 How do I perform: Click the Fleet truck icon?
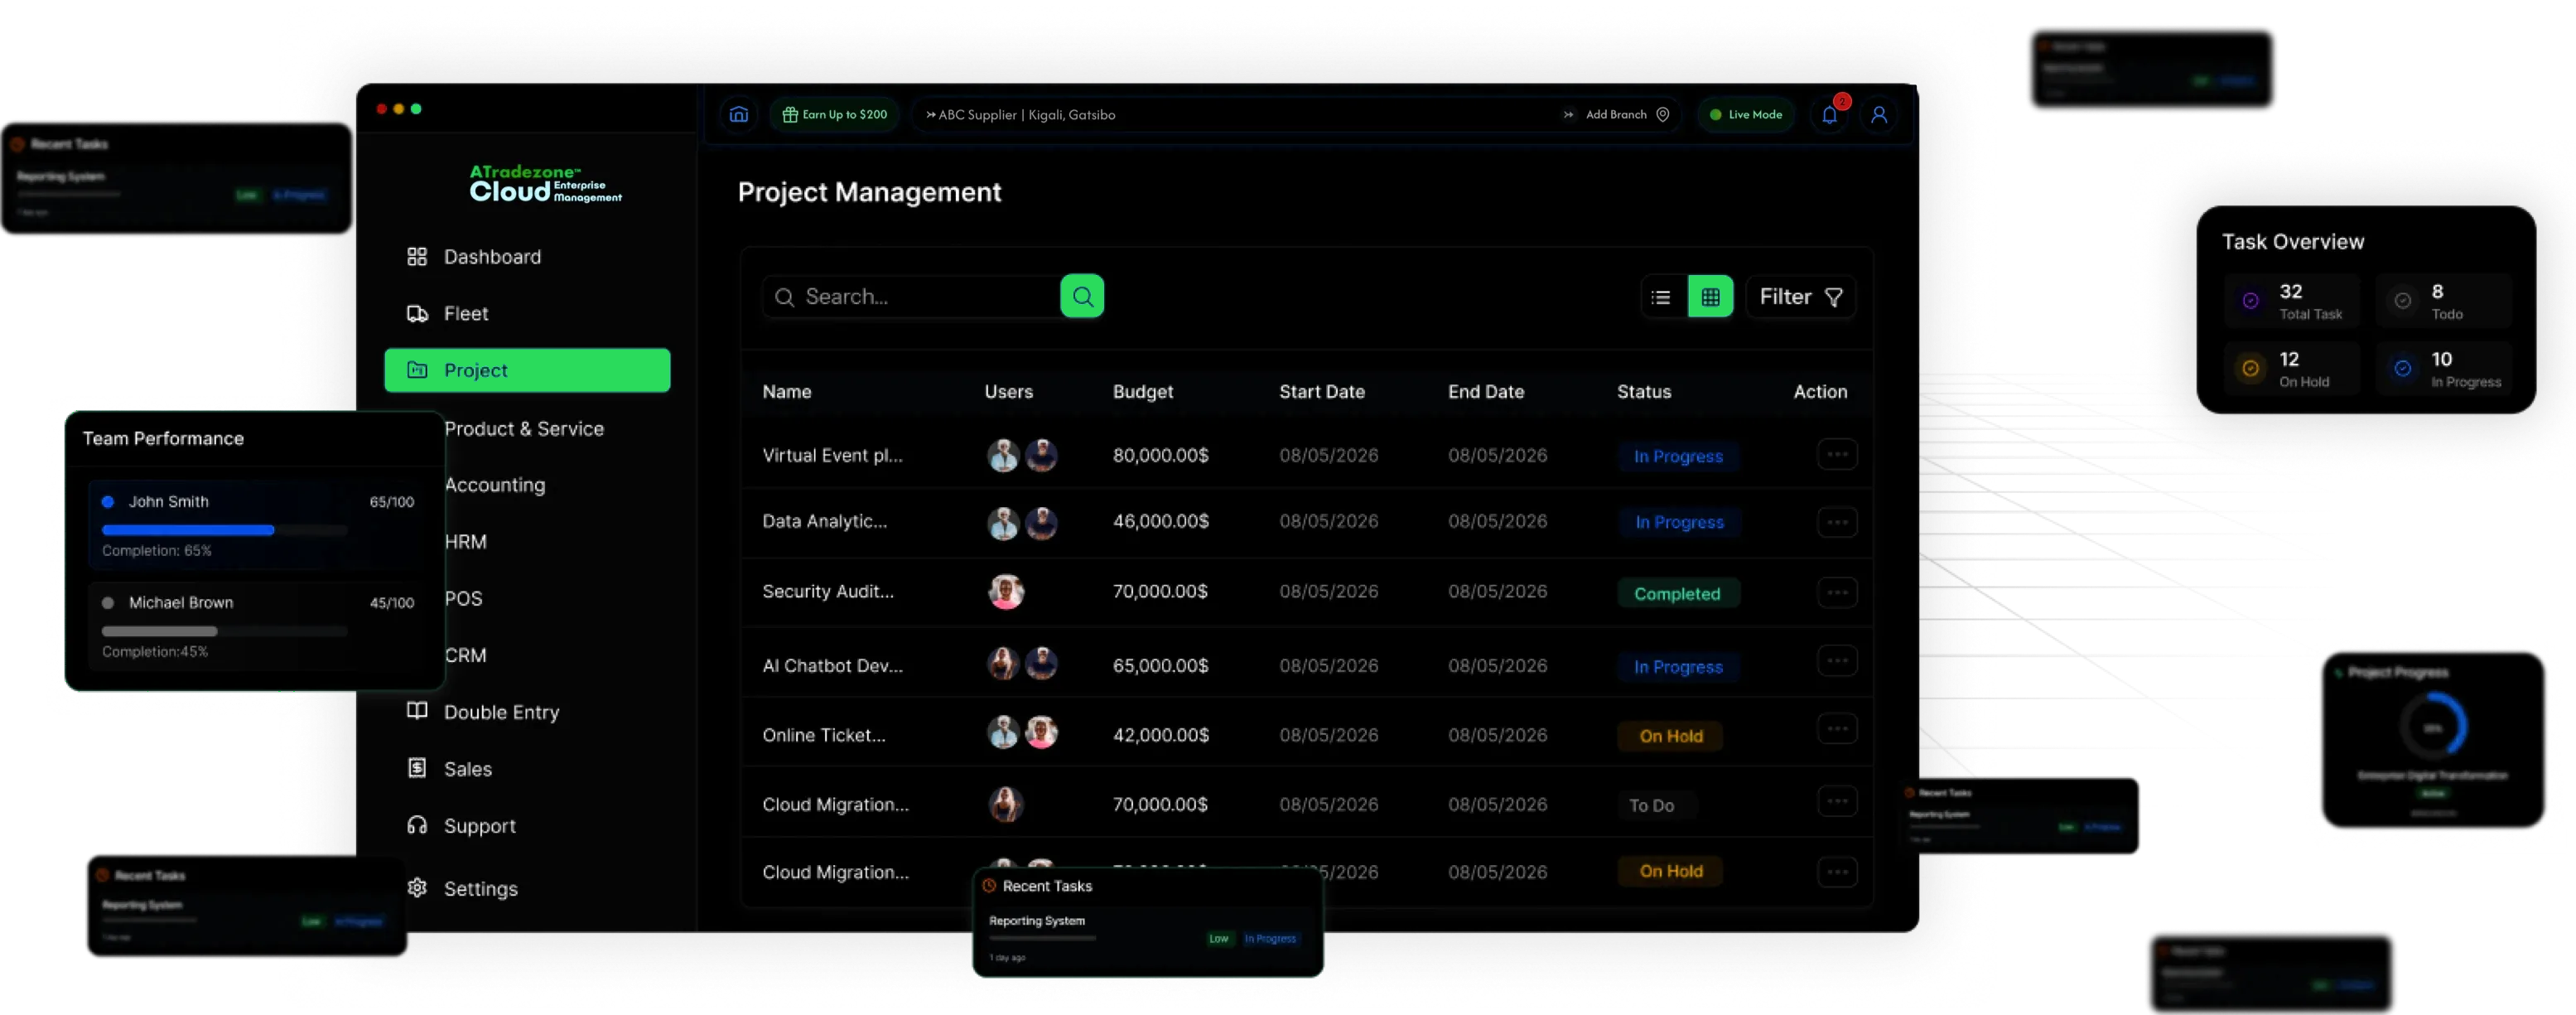click(417, 314)
